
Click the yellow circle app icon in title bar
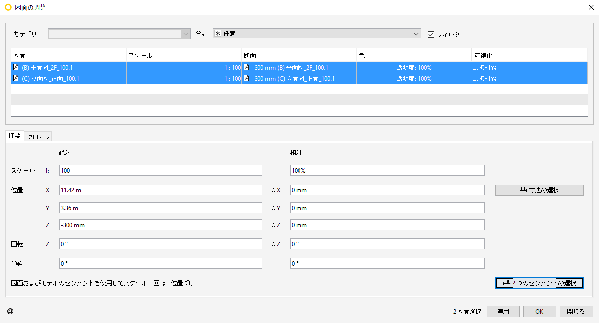[x=8, y=7]
